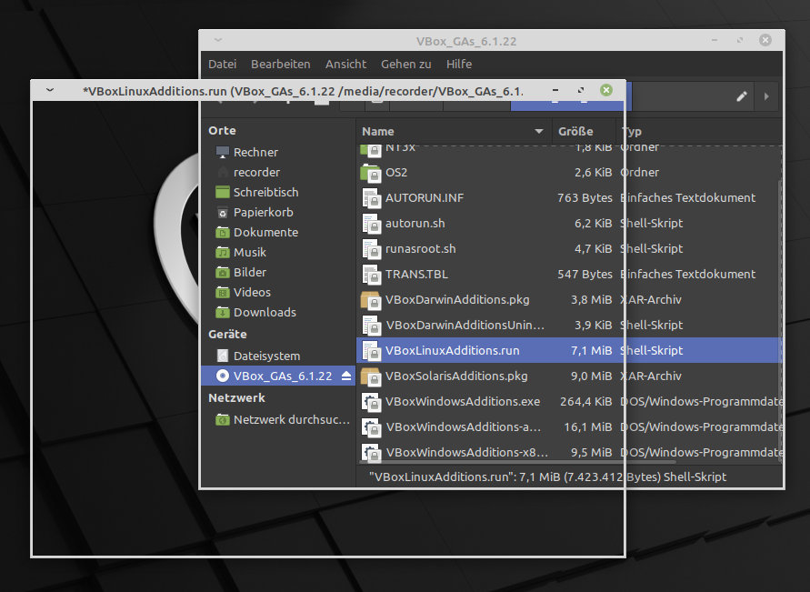Select the OS2 folder icon
The height and width of the screenshot is (592, 810).
pos(370,173)
